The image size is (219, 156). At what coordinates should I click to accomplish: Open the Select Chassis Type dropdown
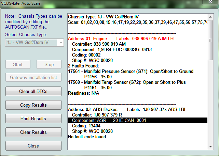click(x=35, y=43)
